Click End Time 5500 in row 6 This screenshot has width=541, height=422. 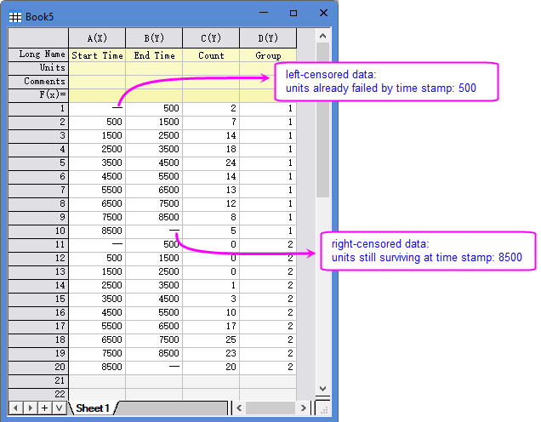(154, 177)
